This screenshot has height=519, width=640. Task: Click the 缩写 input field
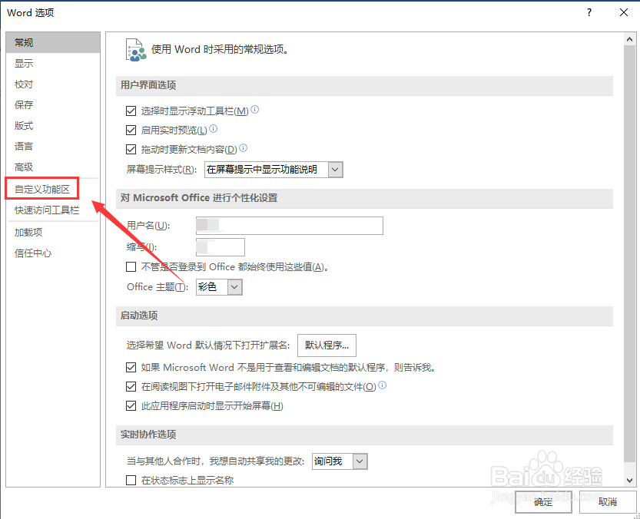pos(221,247)
